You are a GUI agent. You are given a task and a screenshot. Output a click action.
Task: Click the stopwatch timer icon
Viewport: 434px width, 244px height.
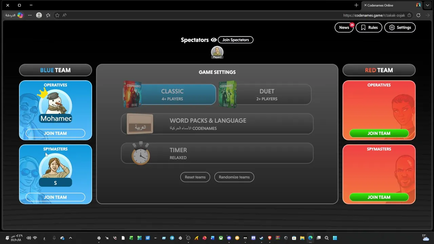tap(141, 154)
